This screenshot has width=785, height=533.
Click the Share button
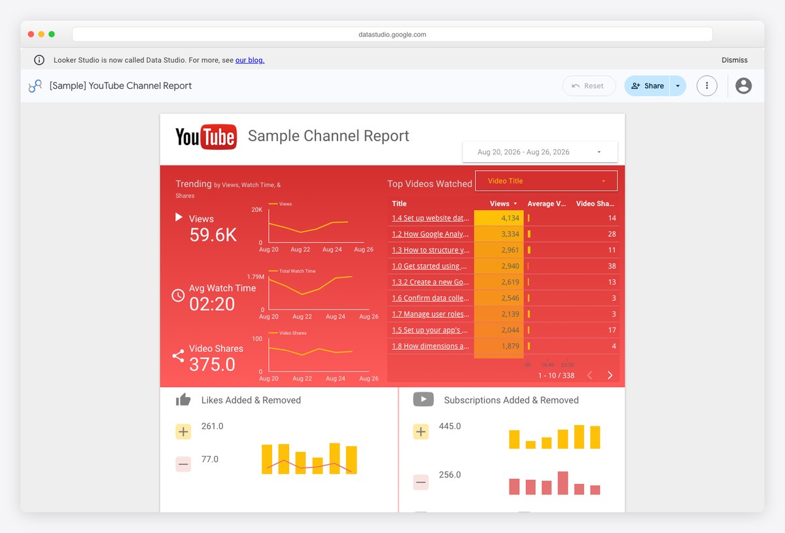[x=647, y=86]
